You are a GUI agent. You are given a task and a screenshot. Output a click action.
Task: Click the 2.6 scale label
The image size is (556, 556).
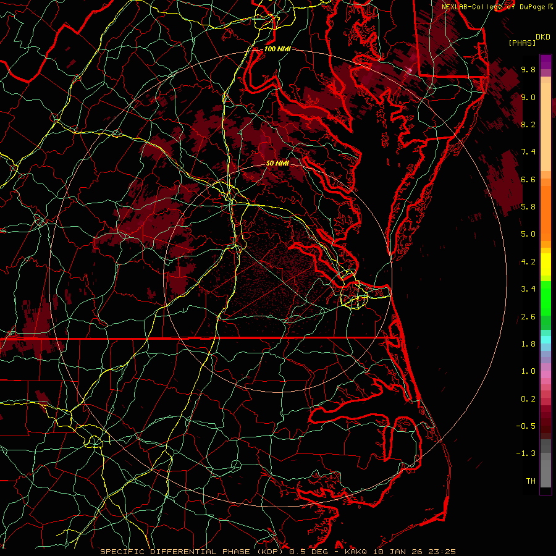(x=528, y=317)
